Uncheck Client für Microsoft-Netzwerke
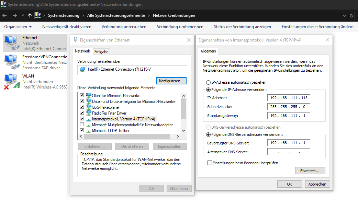Image resolution: width=358 pixels, height=201 pixels. (82, 95)
